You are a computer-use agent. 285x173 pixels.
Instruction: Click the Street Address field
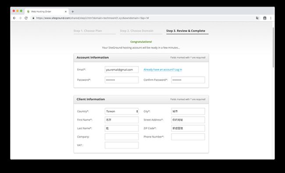[188, 120]
